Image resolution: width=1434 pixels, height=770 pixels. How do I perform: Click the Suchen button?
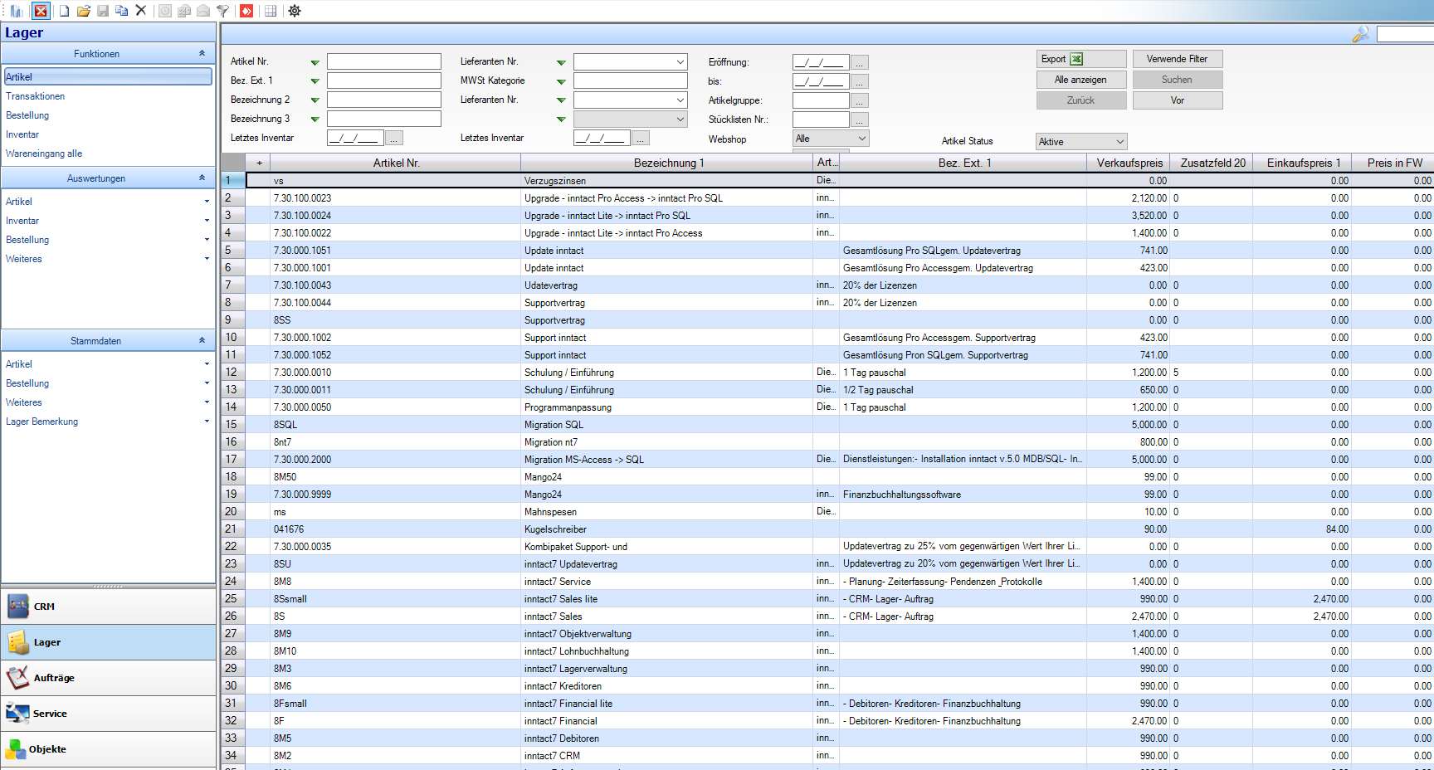coord(1178,80)
